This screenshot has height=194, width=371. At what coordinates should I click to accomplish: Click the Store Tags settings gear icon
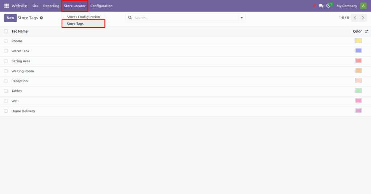[x=41, y=18]
